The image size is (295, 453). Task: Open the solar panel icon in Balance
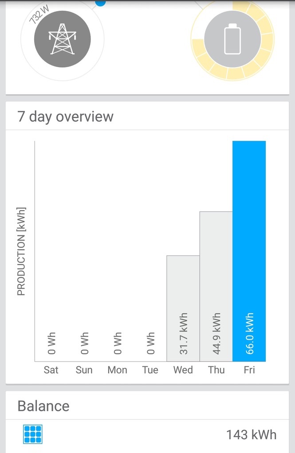[33, 434]
